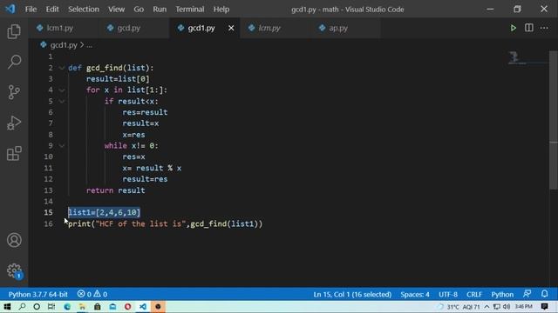Click gcd1.py in the breadcrumb
This screenshot has width=558, height=313.
tap(64, 45)
